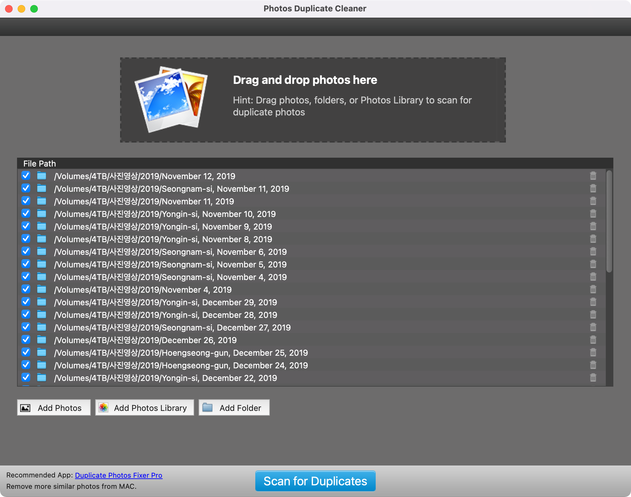Click trash icon for Seongnam-si, November 11, 2019
The height and width of the screenshot is (497, 631).
tap(593, 189)
